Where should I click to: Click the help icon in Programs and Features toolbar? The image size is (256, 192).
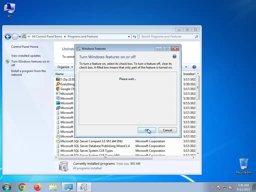[x=194, y=67]
